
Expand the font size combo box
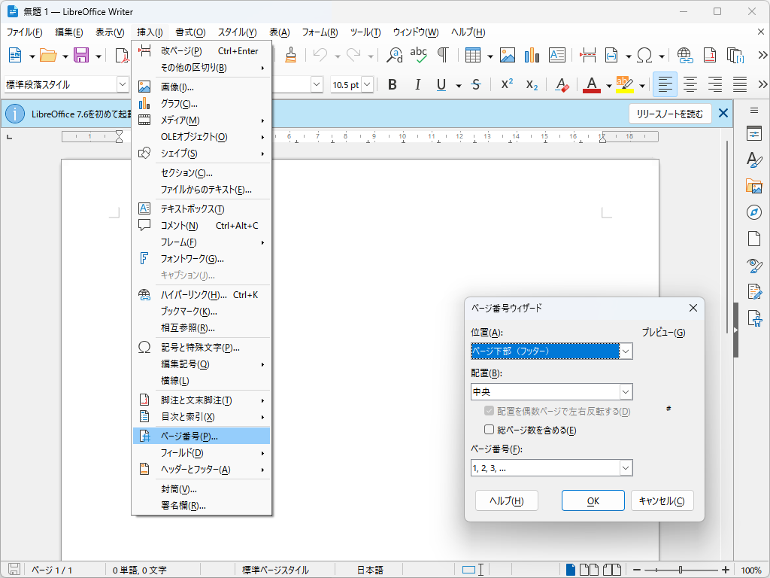click(x=367, y=85)
